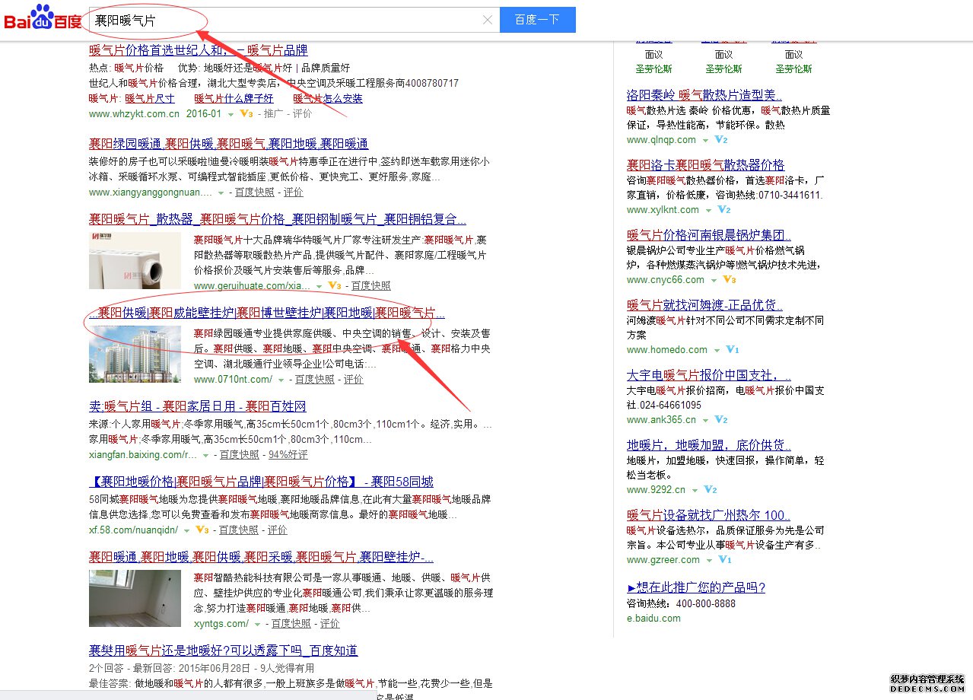Open the 襄阳58同城 地暖价格 result
Viewport: 973px width, 700px height.
click(261, 482)
